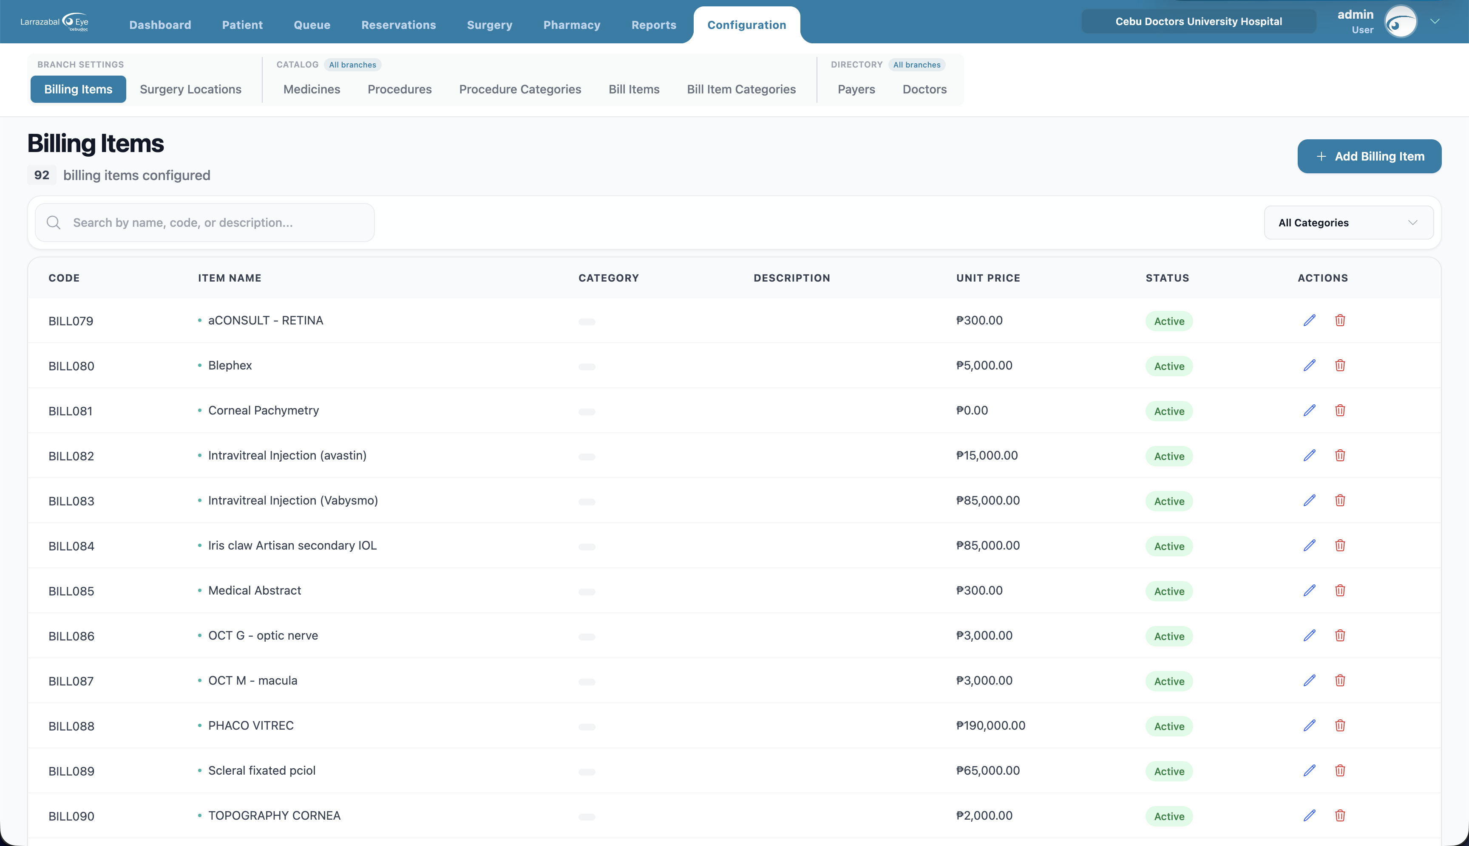This screenshot has height=846, width=1469.
Task: Select the Configuration tab
Action: pyautogui.click(x=746, y=25)
